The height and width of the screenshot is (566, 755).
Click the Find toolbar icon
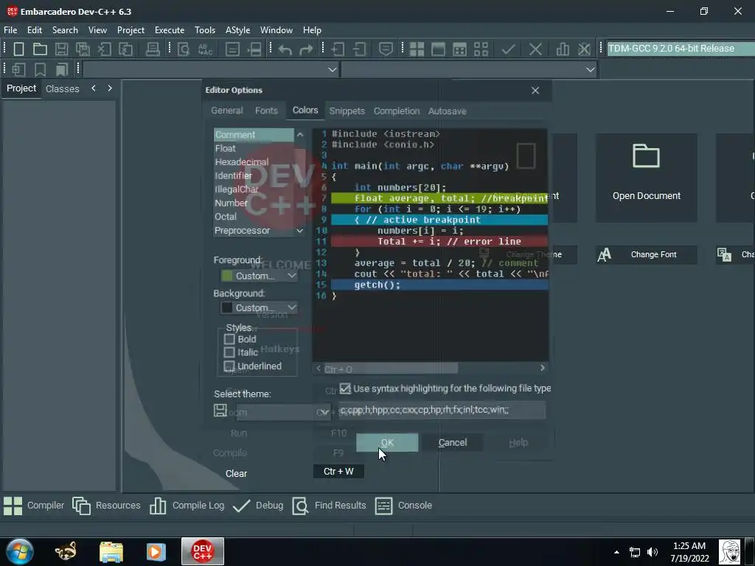184,49
